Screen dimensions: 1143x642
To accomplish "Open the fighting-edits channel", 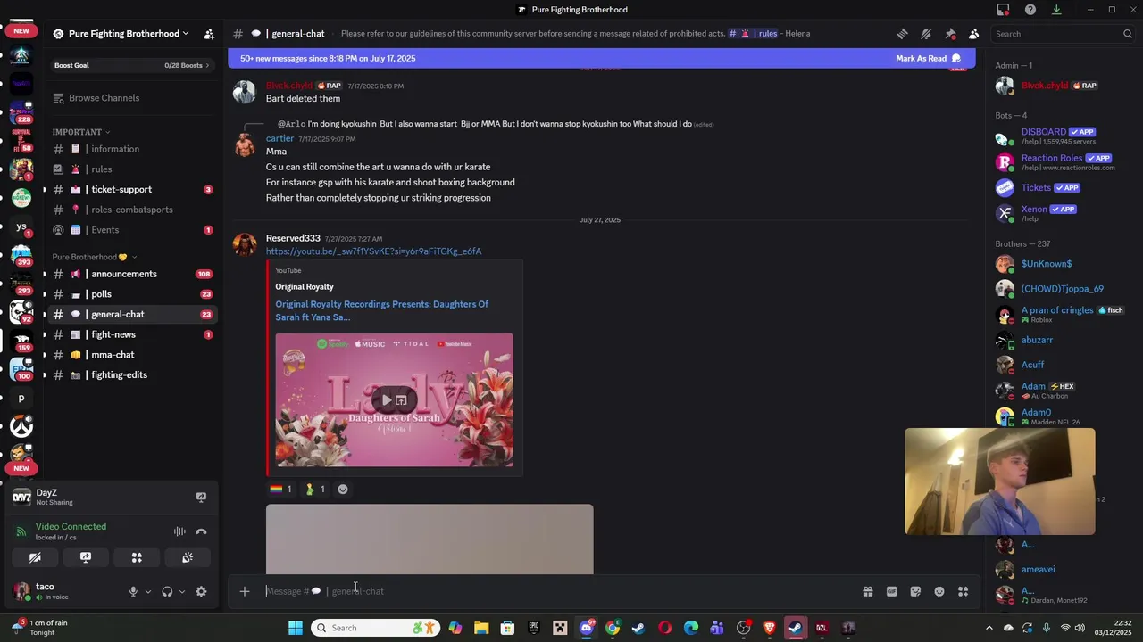I will coord(131,375).
